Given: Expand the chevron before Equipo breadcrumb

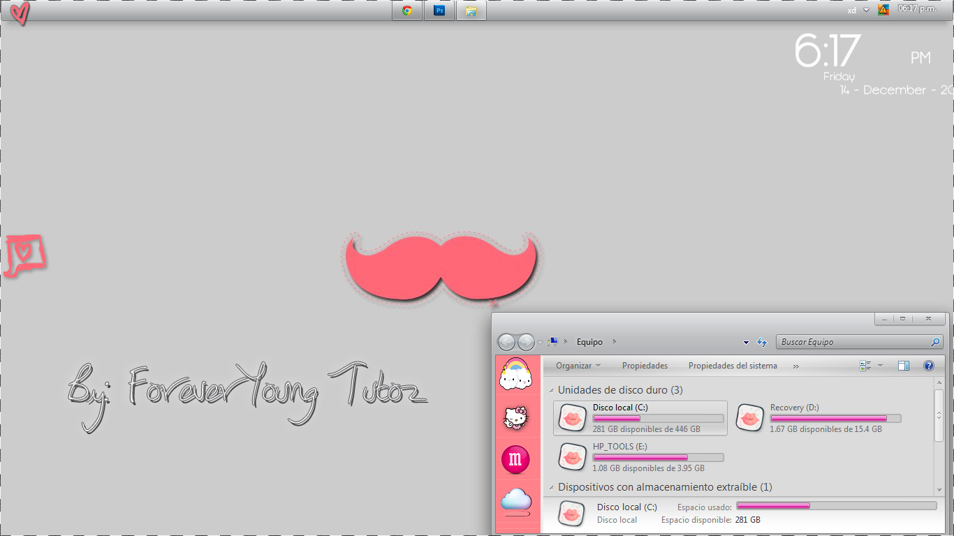Looking at the screenshot, I should [566, 342].
